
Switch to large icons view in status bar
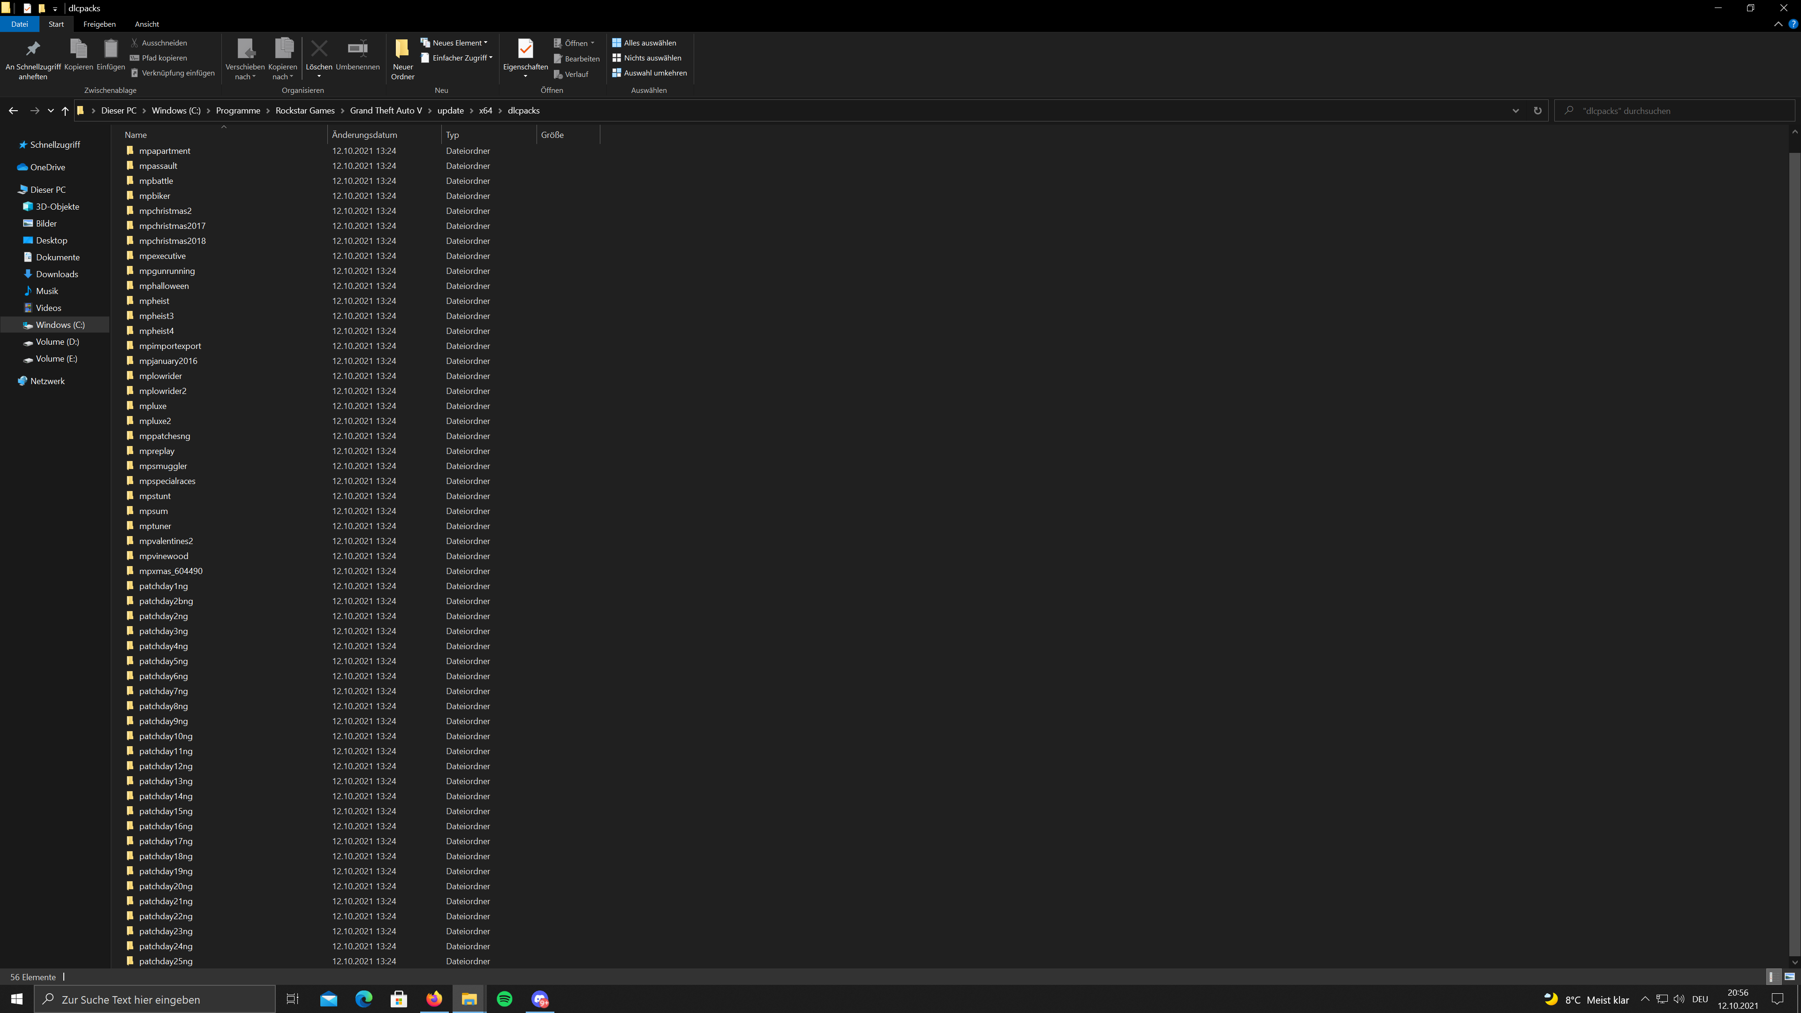(x=1789, y=976)
